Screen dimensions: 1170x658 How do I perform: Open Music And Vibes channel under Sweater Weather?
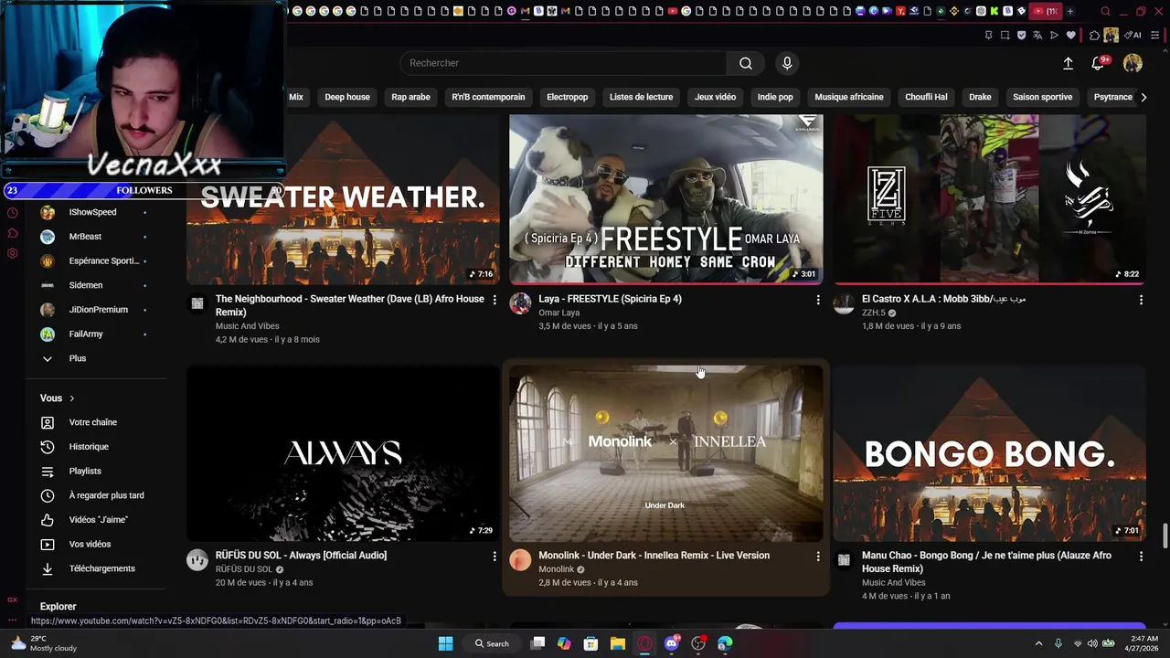click(247, 326)
